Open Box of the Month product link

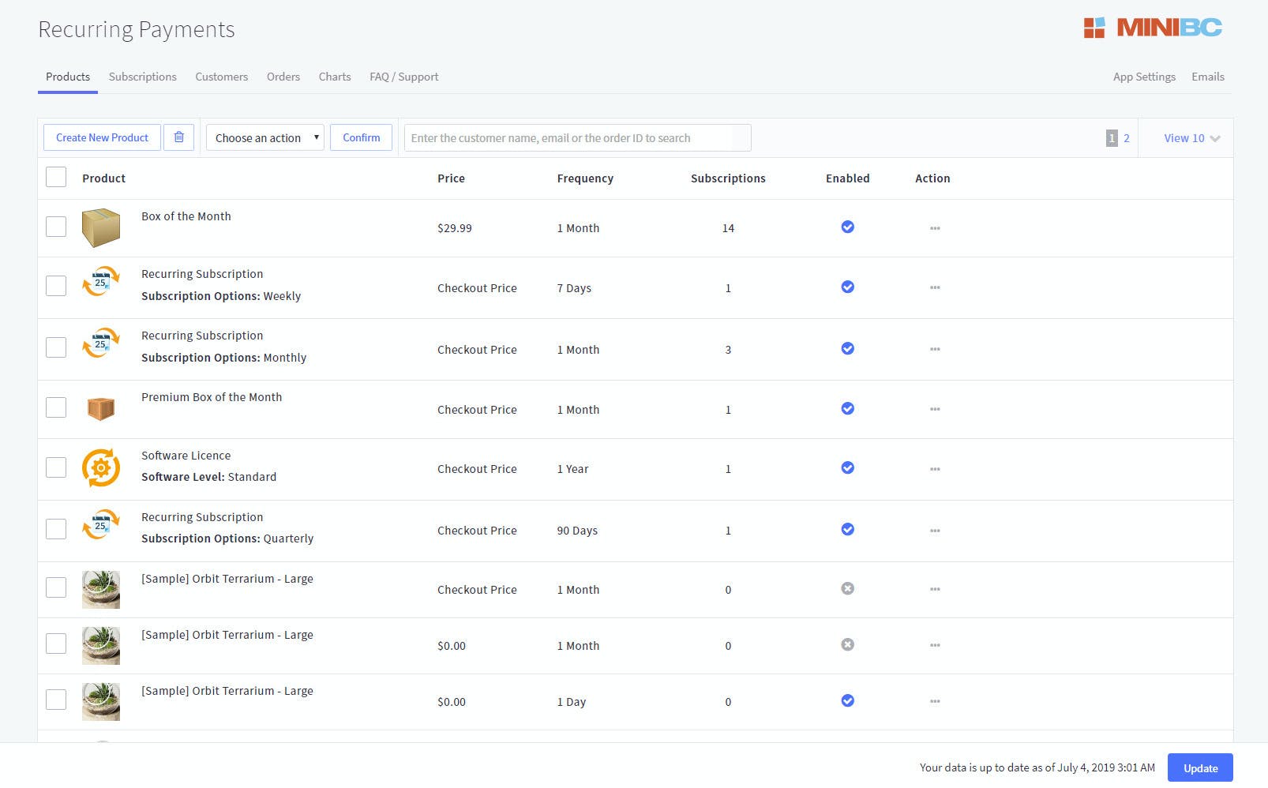(x=186, y=216)
